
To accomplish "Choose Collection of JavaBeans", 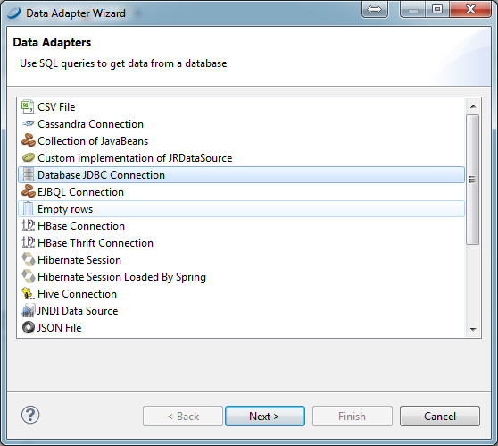I will coord(241,140).
